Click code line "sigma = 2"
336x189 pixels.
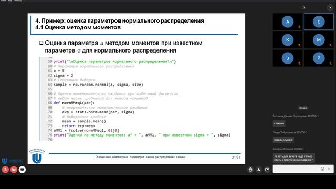(63, 76)
